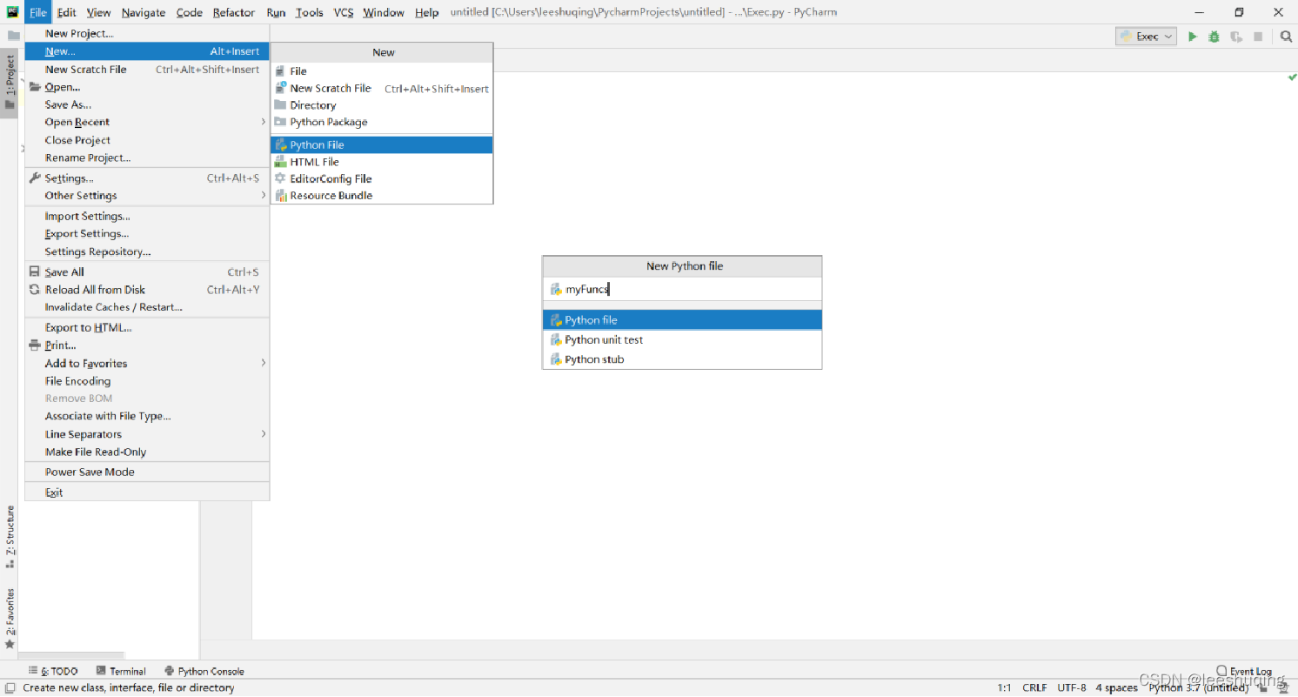Select EditorConfig File in New submenu
1298x697 pixels.
click(x=382, y=178)
